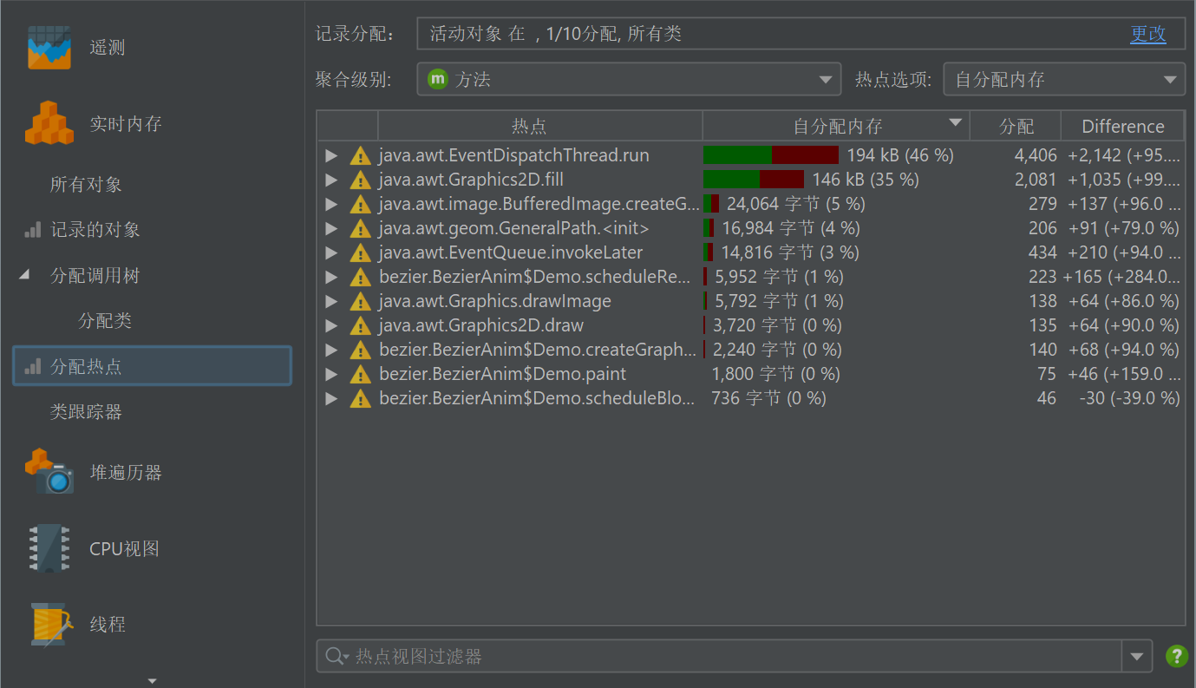Click the magnifier icon in filter box

(334, 657)
